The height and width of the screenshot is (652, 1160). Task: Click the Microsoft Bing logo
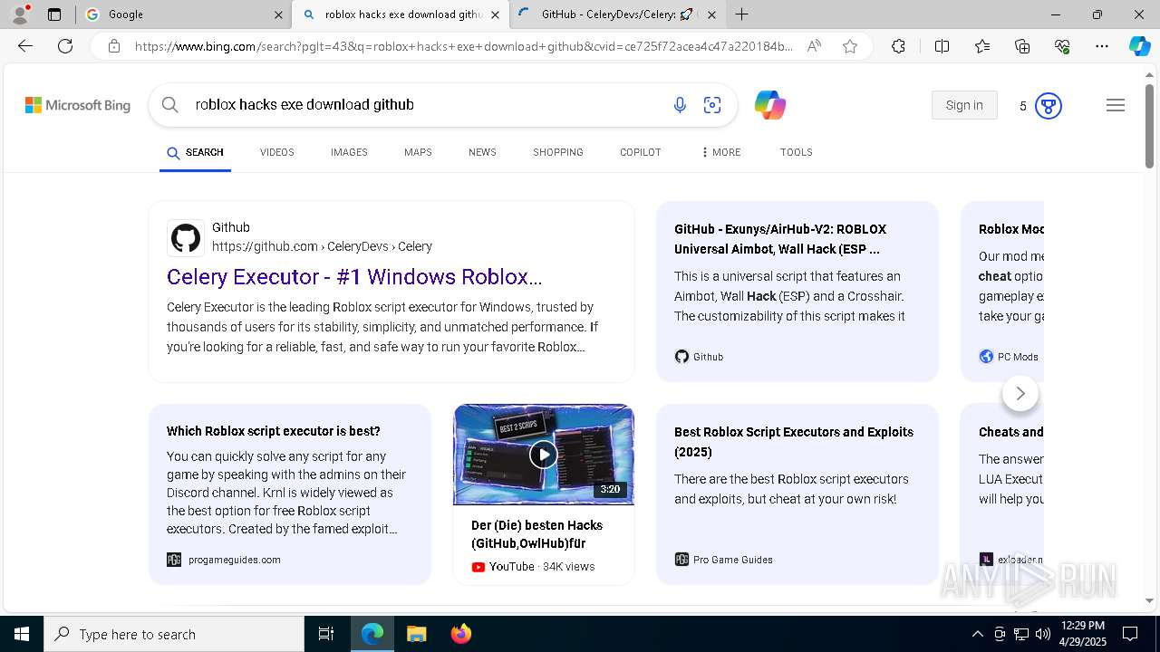click(x=78, y=106)
